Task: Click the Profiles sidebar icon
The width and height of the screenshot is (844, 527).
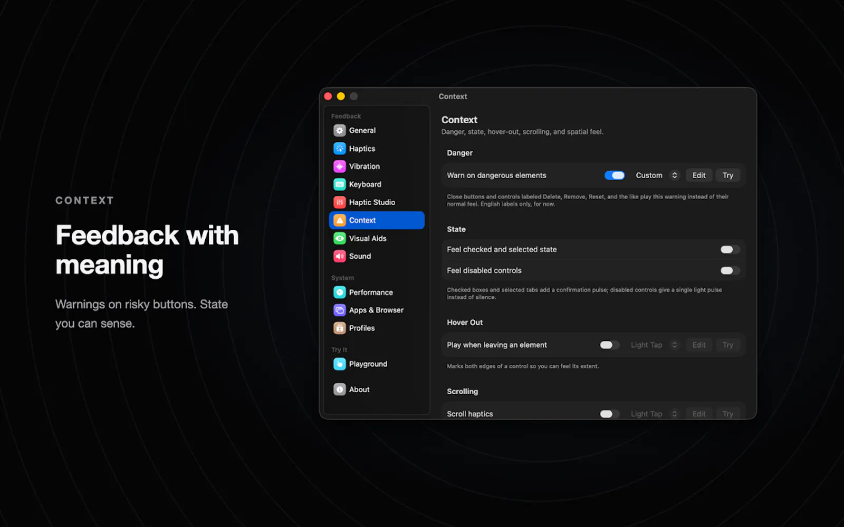Action: [340, 328]
